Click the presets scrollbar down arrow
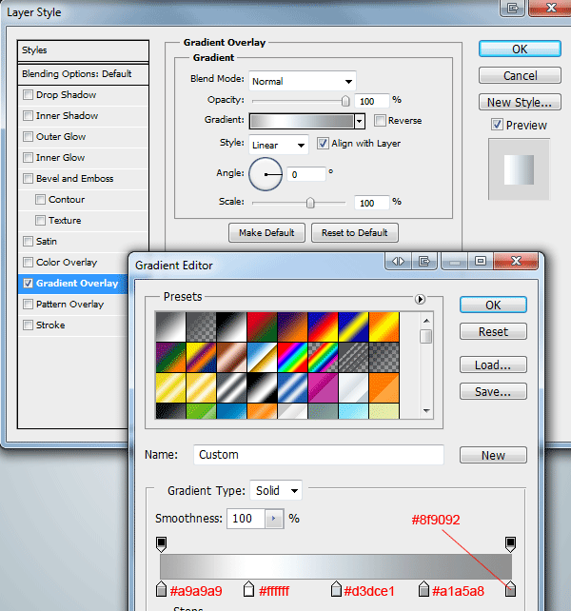The width and height of the screenshot is (571, 611). pyautogui.click(x=426, y=411)
